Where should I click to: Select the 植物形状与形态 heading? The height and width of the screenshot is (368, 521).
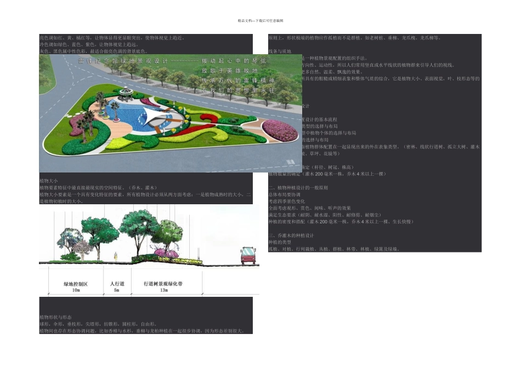[56, 317]
